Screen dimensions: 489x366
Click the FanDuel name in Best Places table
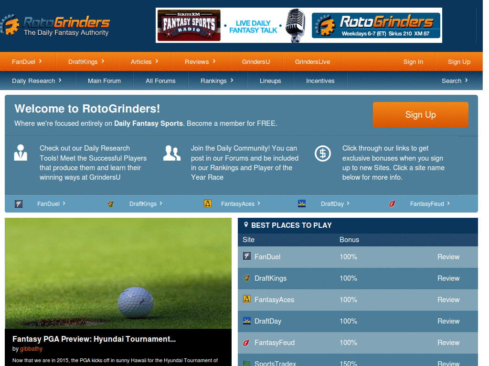pyautogui.click(x=267, y=257)
